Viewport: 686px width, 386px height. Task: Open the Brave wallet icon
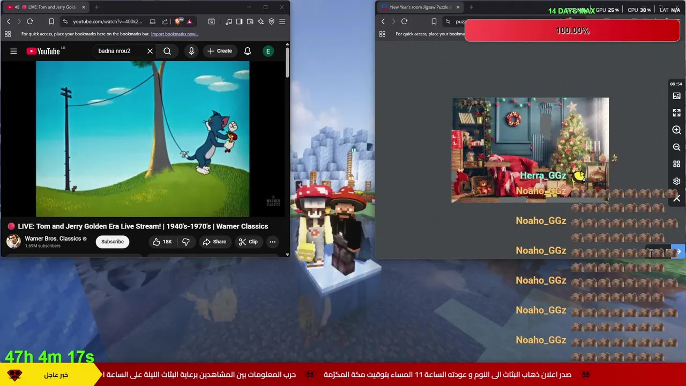click(250, 21)
